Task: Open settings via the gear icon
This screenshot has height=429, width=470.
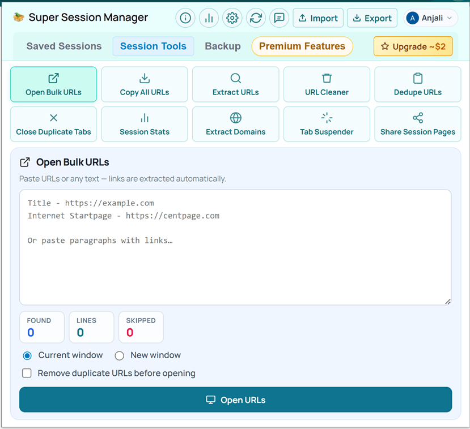Action: (x=232, y=18)
